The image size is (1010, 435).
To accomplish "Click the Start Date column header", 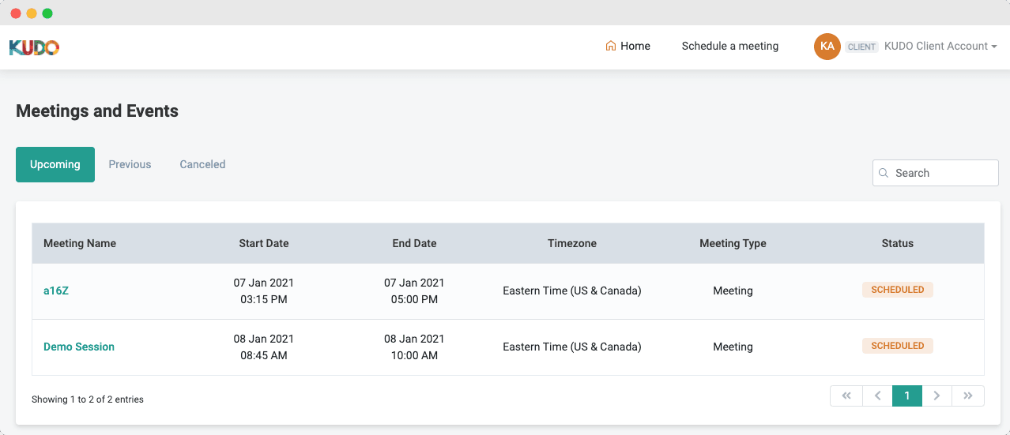I will click(x=264, y=243).
